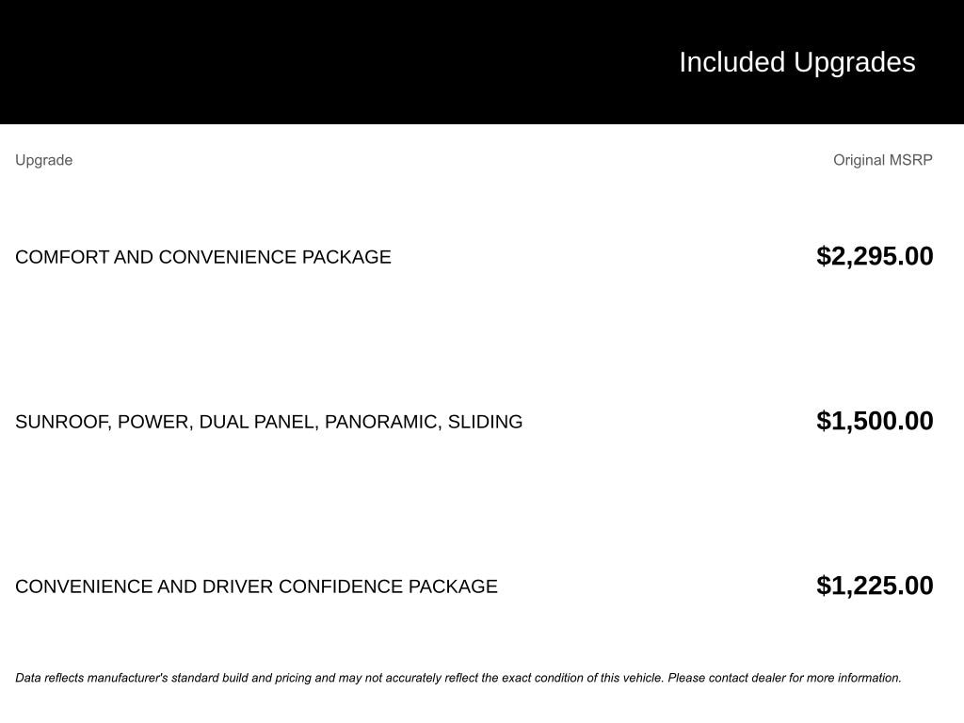Click the Original MSRP column header
Viewport: 964px width, 723px height.
tap(882, 160)
